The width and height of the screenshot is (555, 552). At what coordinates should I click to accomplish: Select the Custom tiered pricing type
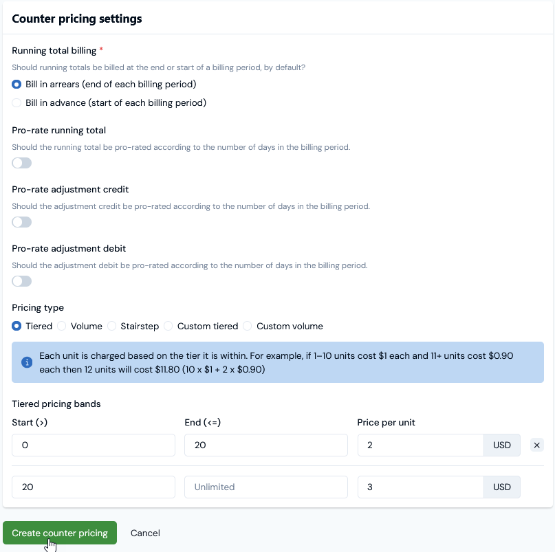click(168, 326)
